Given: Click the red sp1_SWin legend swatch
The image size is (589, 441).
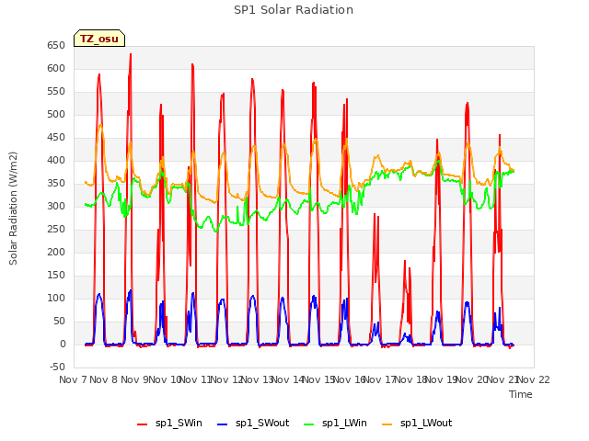Looking at the screenshot, I should pyautogui.click(x=142, y=424).
